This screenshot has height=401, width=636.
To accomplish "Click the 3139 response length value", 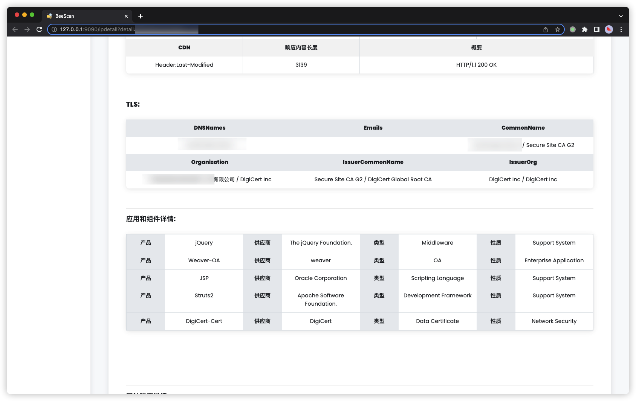I will click(x=301, y=65).
